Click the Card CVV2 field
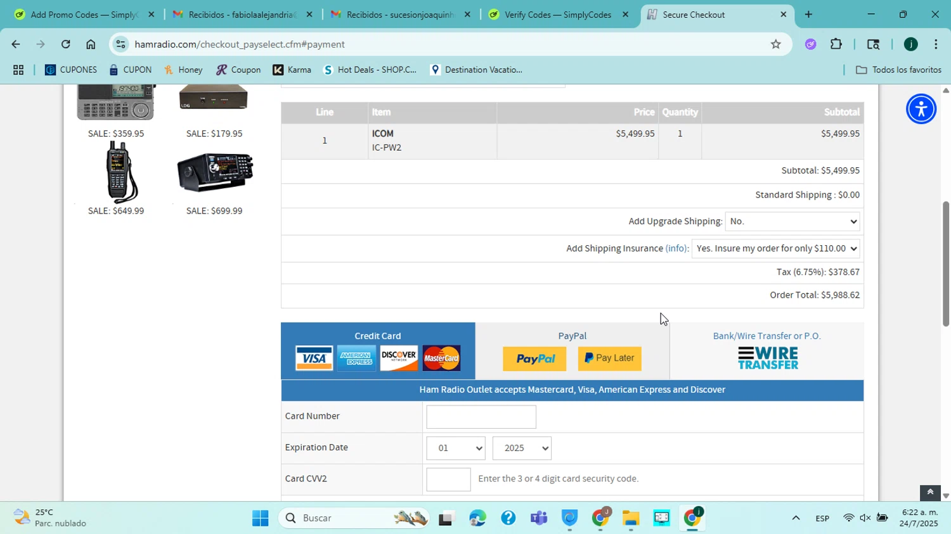Viewport: 951px width, 534px height. [x=448, y=480]
